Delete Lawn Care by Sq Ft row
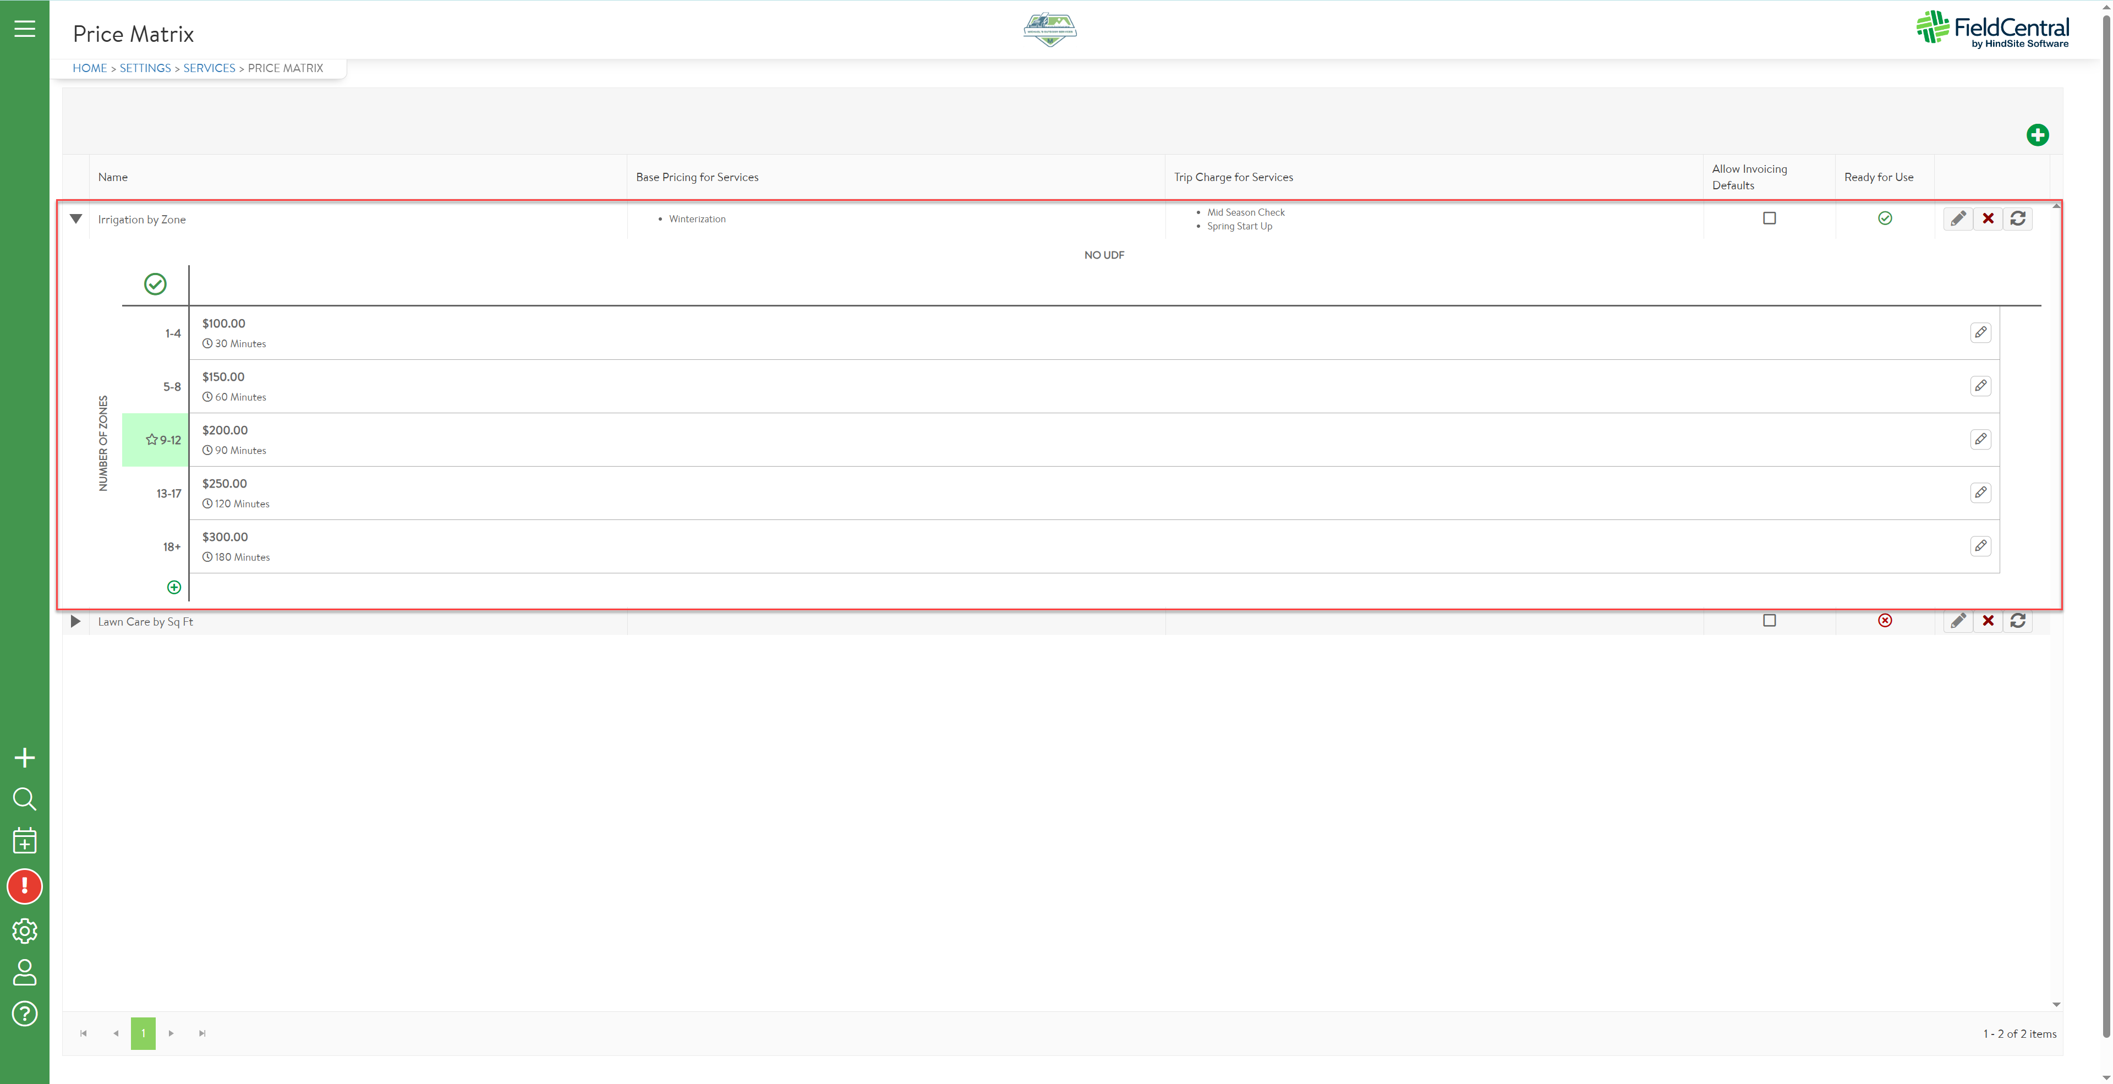This screenshot has height=1084, width=2113. 1988,621
